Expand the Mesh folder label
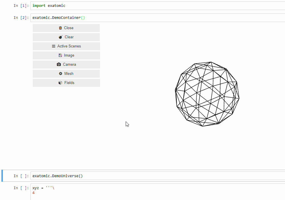Screen dimensions: 285x200 (69, 74)
